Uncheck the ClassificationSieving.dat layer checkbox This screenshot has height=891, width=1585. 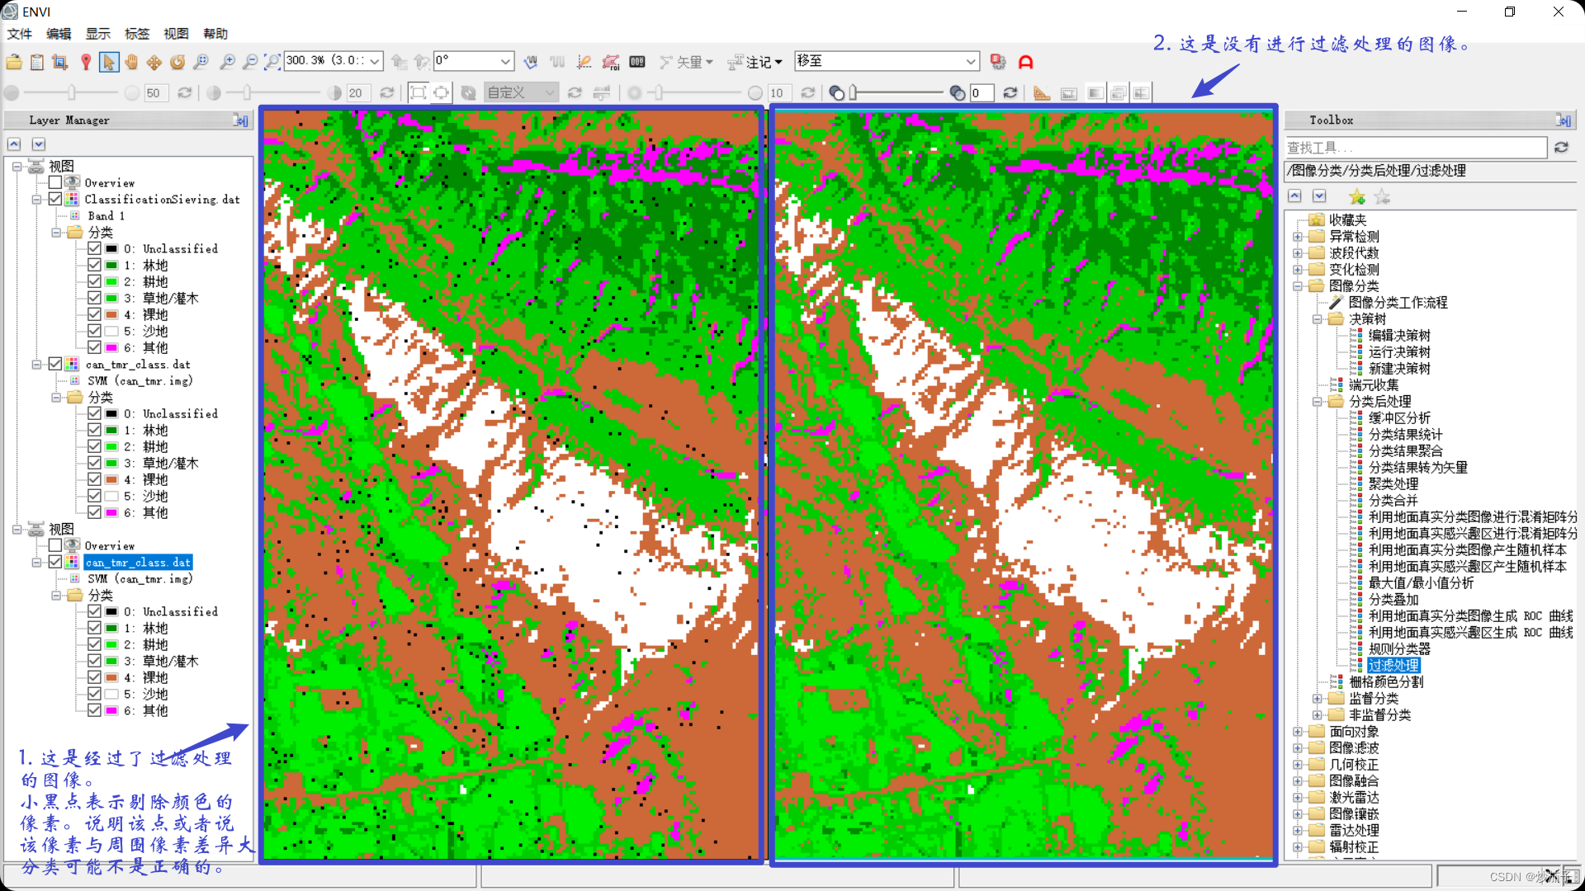(55, 199)
